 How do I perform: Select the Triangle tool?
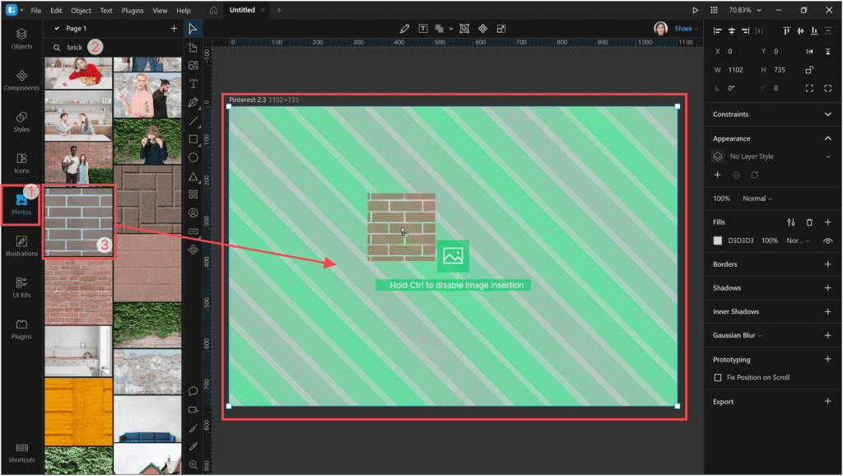[x=193, y=176]
